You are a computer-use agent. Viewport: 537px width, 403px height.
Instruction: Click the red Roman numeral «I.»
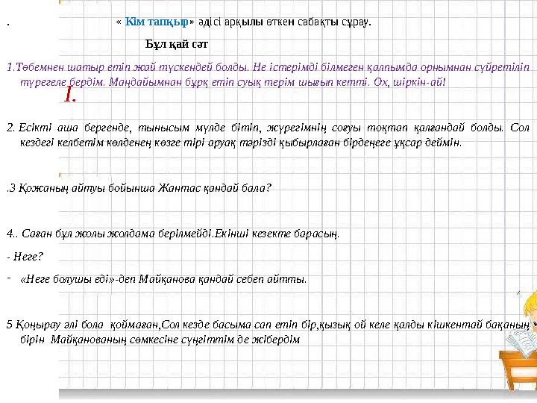coord(70,95)
